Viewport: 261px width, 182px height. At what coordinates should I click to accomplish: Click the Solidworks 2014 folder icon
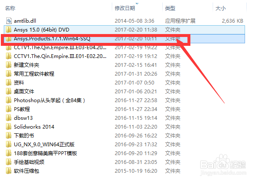point(8,127)
